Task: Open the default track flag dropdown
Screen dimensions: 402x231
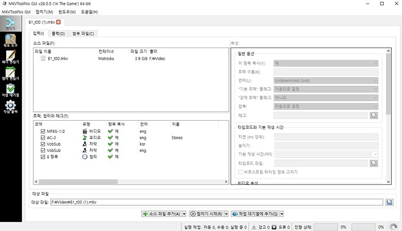Action: click(326, 89)
